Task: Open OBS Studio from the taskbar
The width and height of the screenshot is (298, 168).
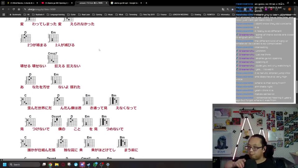Action: 102,165
